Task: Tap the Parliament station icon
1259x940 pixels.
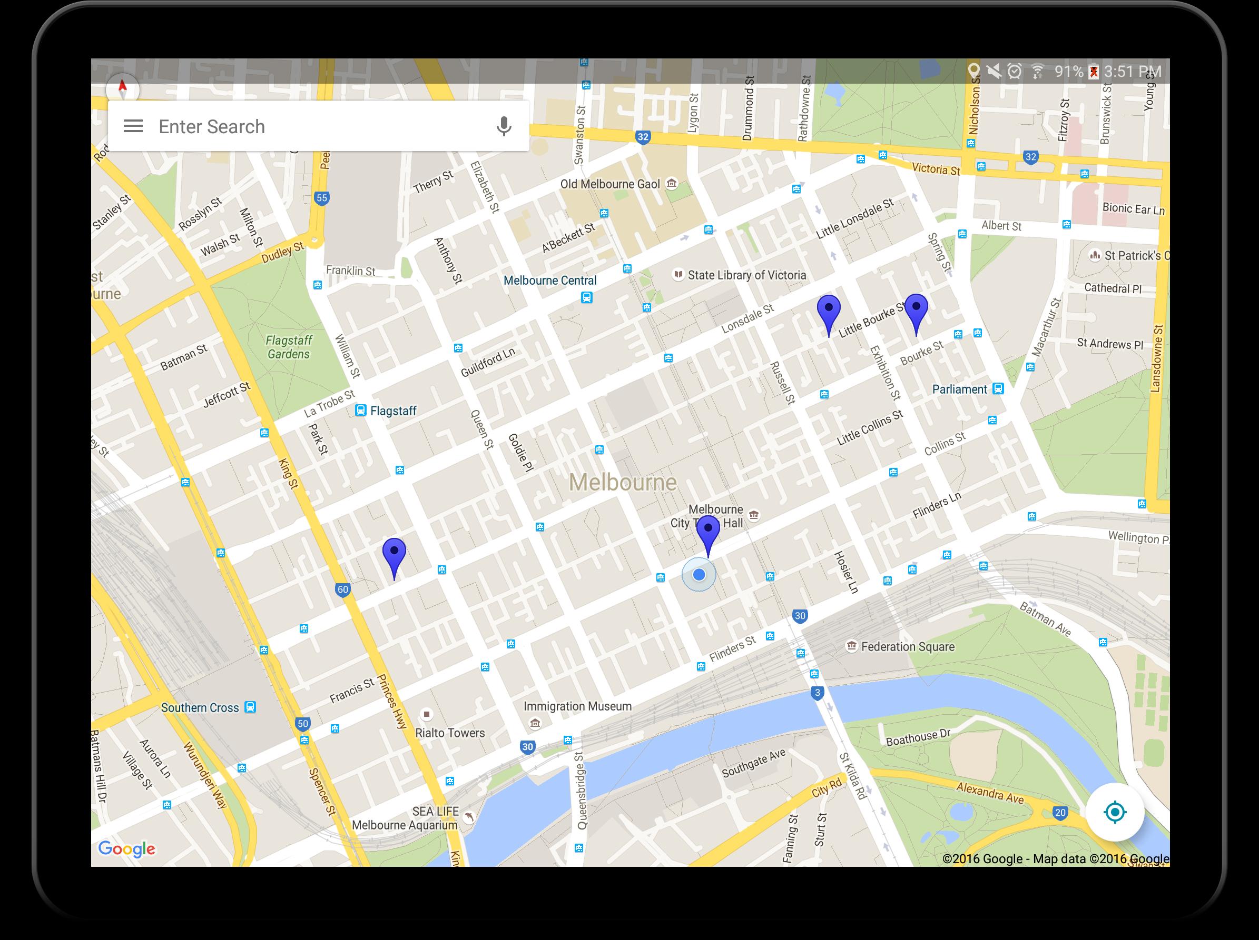Action: point(998,388)
